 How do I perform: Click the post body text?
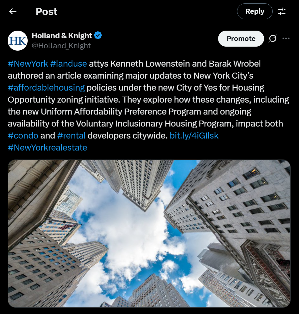(149, 106)
